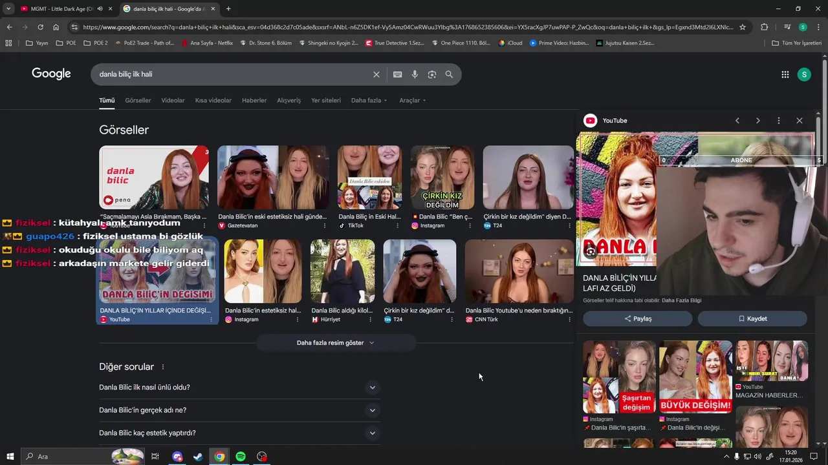This screenshot has width=828, height=465.
Task: Open the tab search dropdown
Action: [8, 9]
